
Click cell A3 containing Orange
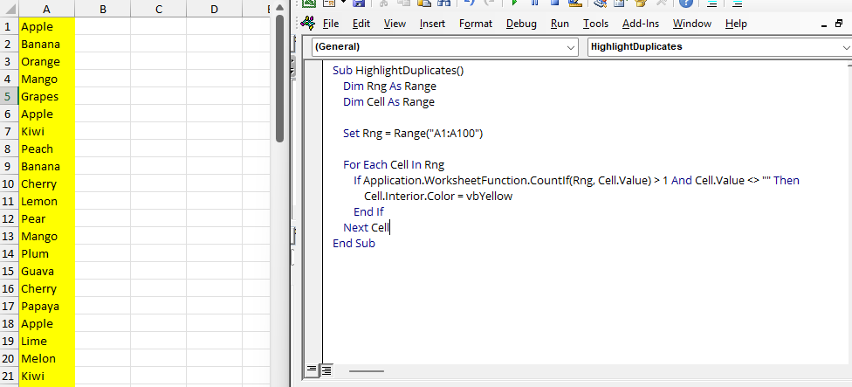click(x=47, y=61)
